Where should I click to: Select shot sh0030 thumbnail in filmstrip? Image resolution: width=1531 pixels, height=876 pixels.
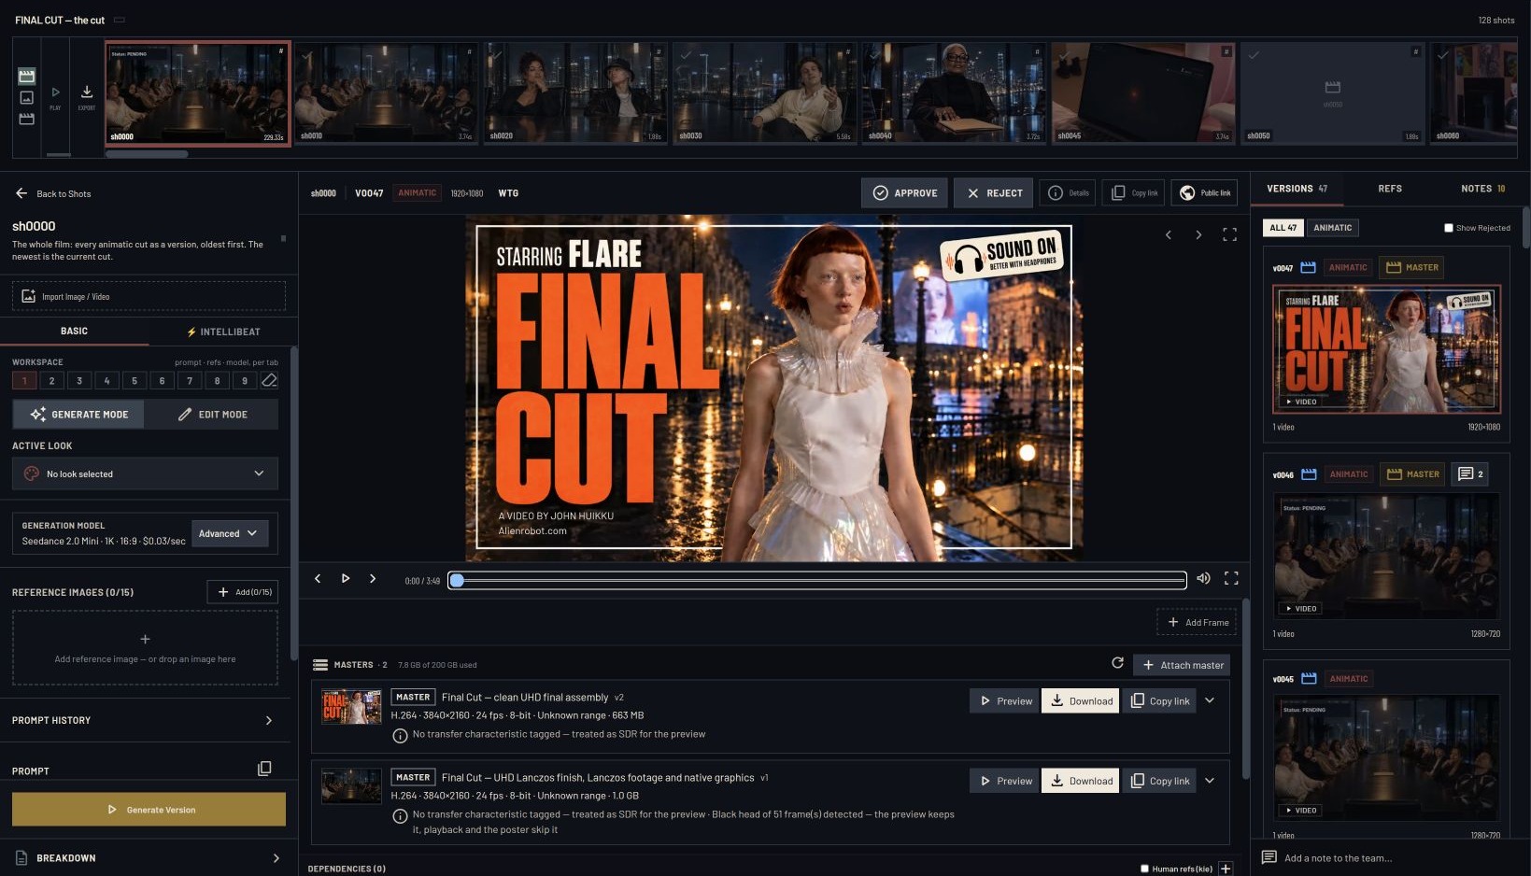(764, 92)
